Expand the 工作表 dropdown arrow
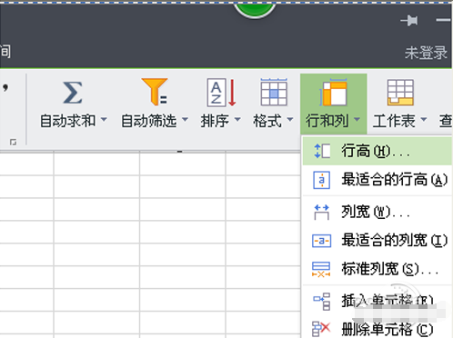Image resolution: width=453 pixels, height=338 pixels. click(424, 119)
